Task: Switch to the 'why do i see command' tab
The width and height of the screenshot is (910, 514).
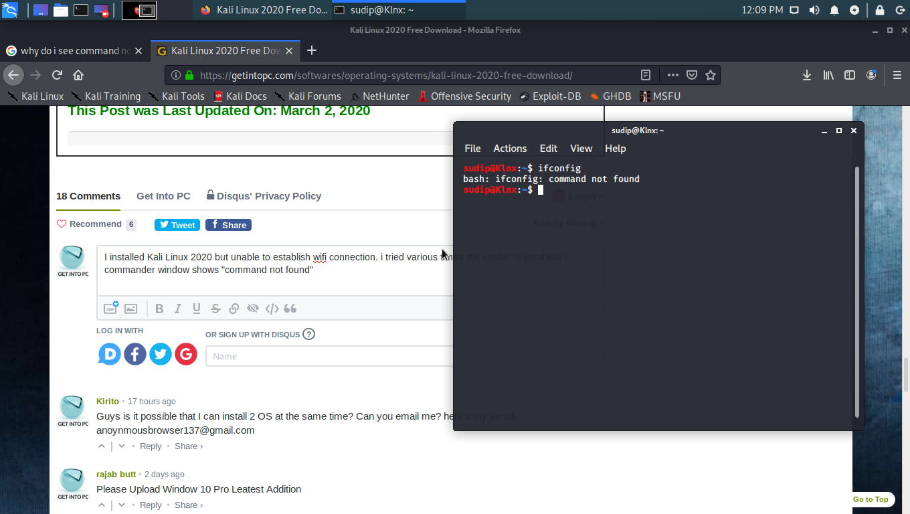Action: (x=74, y=51)
